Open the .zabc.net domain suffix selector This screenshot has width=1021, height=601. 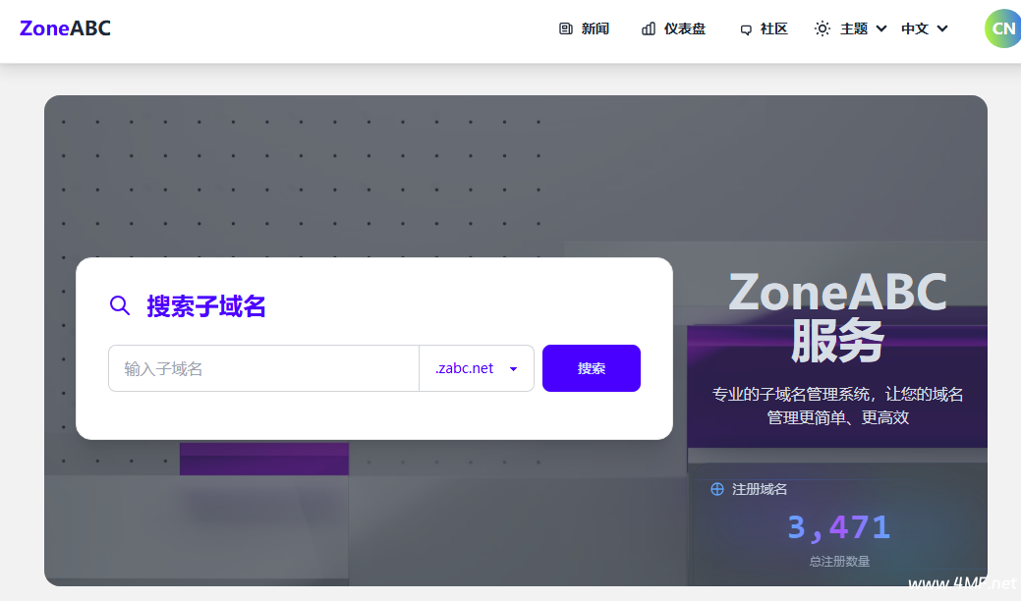[x=466, y=368]
